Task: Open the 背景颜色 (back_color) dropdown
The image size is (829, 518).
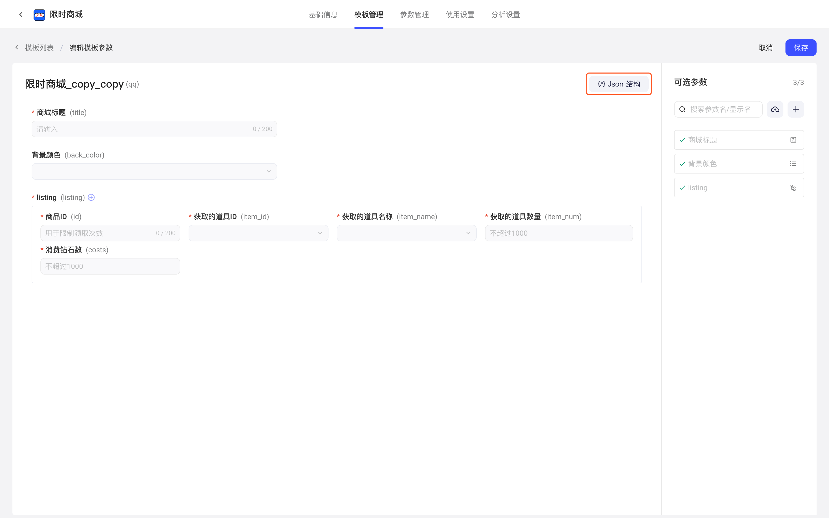Action: (154, 171)
